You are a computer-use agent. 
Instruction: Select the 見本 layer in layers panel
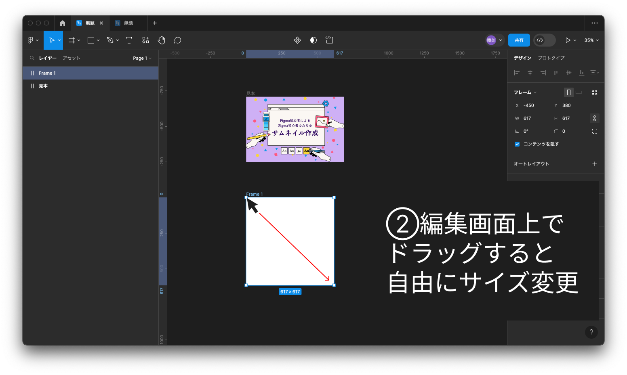click(x=43, y=86)
